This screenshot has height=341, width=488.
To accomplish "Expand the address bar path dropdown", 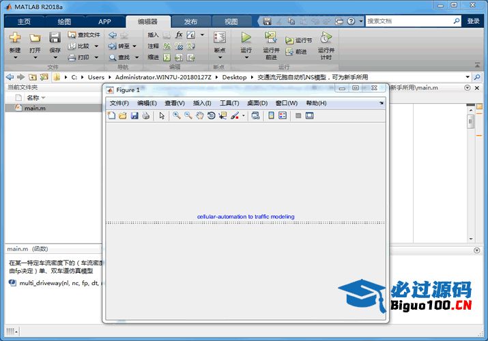I will [468, 77].
